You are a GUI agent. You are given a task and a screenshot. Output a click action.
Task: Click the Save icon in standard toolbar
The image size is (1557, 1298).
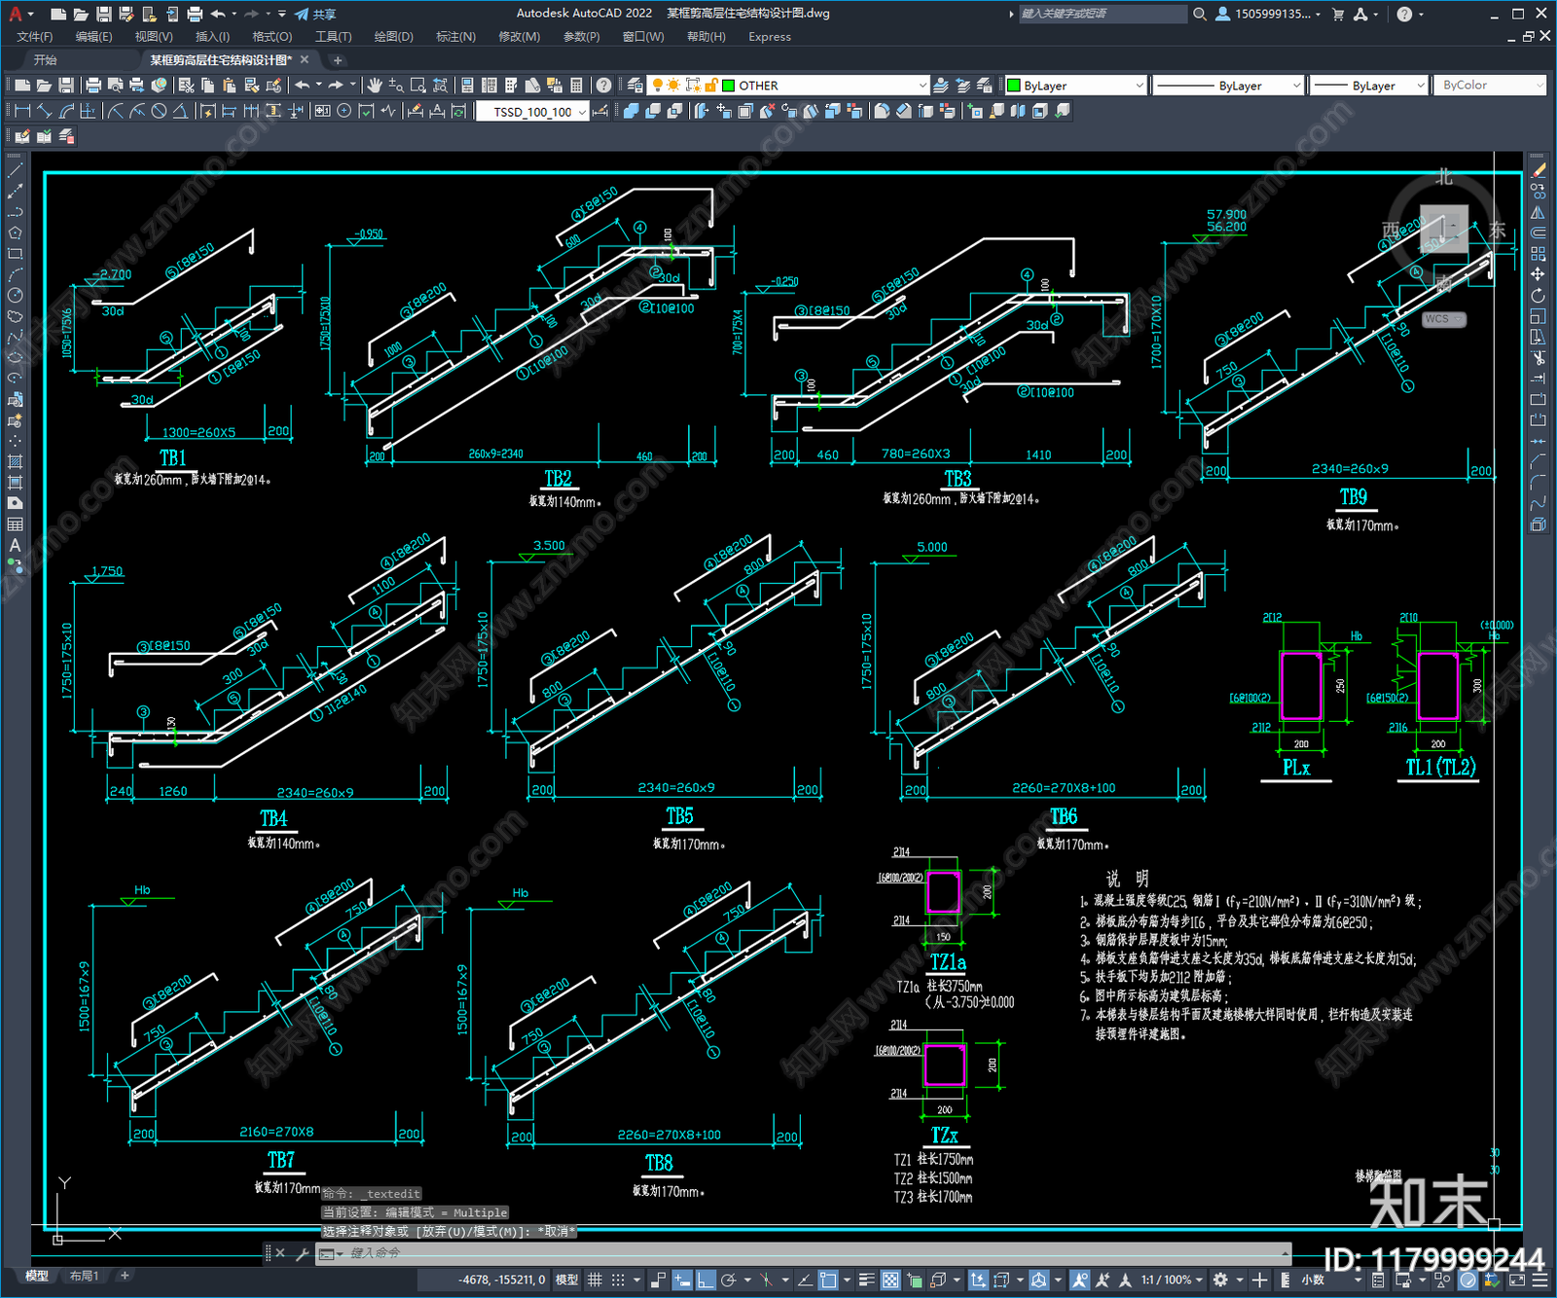click(65, 86)
